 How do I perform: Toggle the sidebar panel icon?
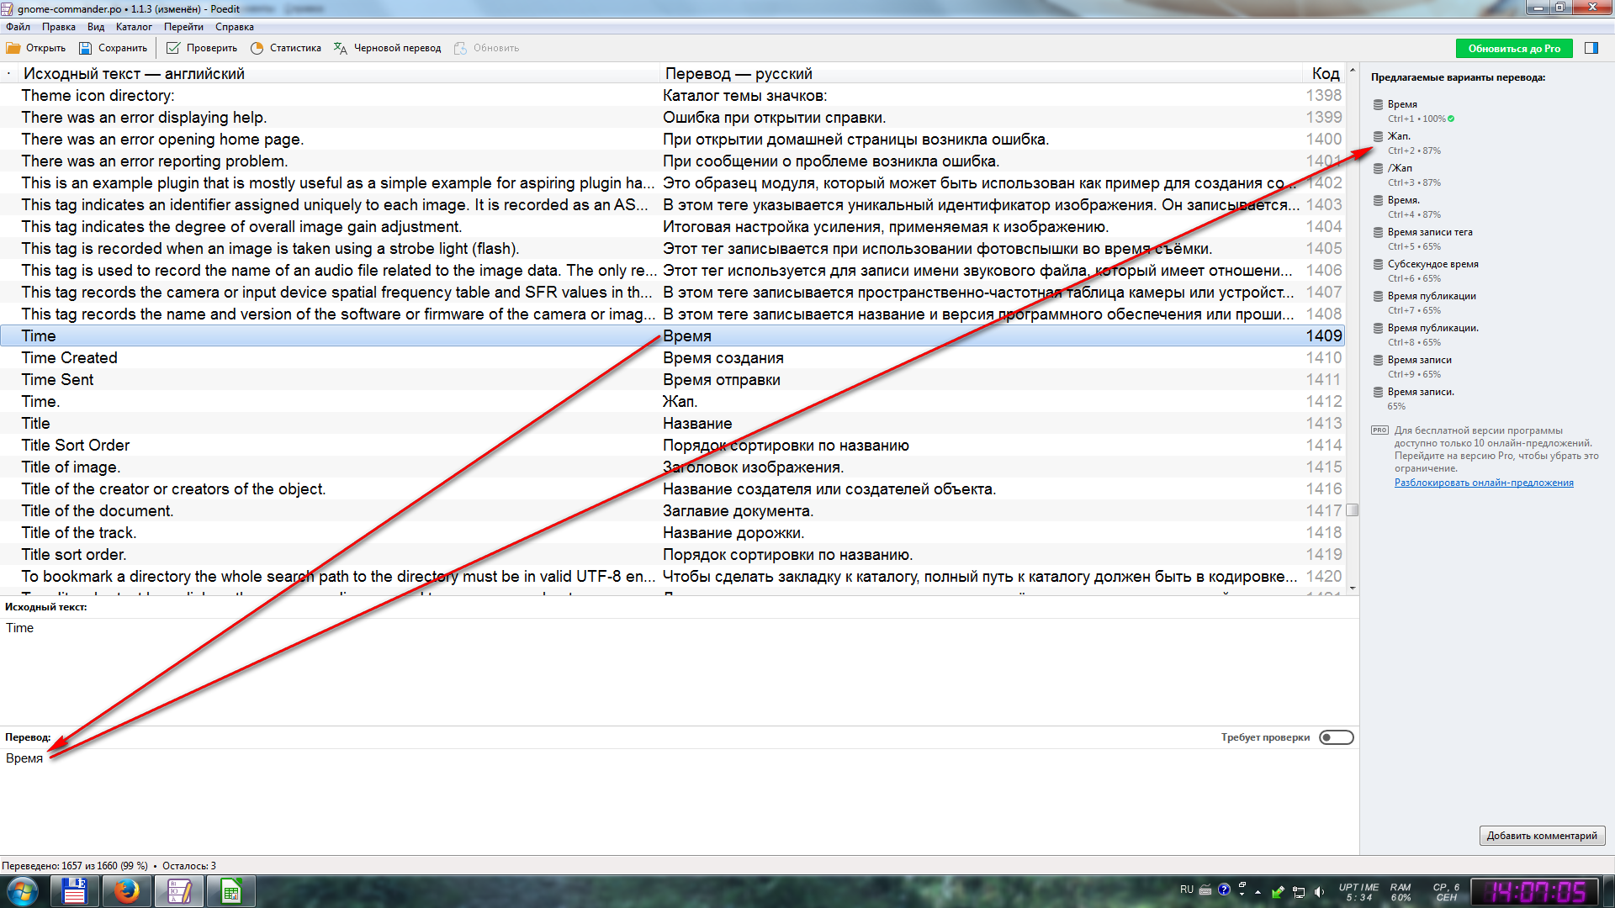1591,48
